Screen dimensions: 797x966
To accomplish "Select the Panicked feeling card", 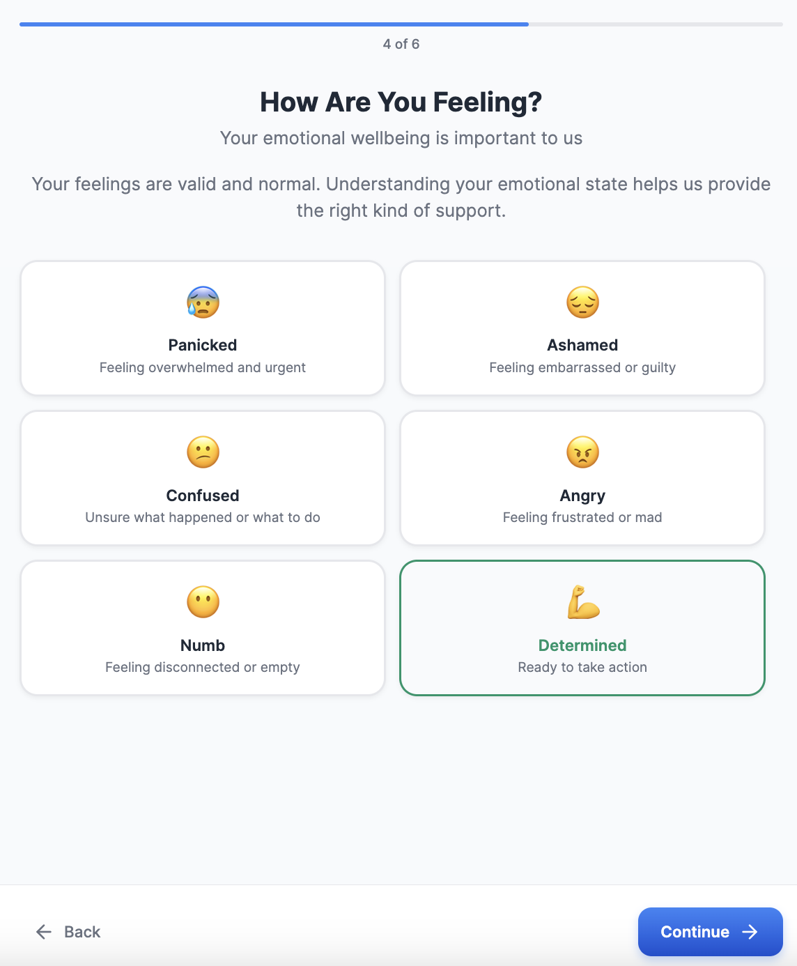I will [x=203, y=328].
